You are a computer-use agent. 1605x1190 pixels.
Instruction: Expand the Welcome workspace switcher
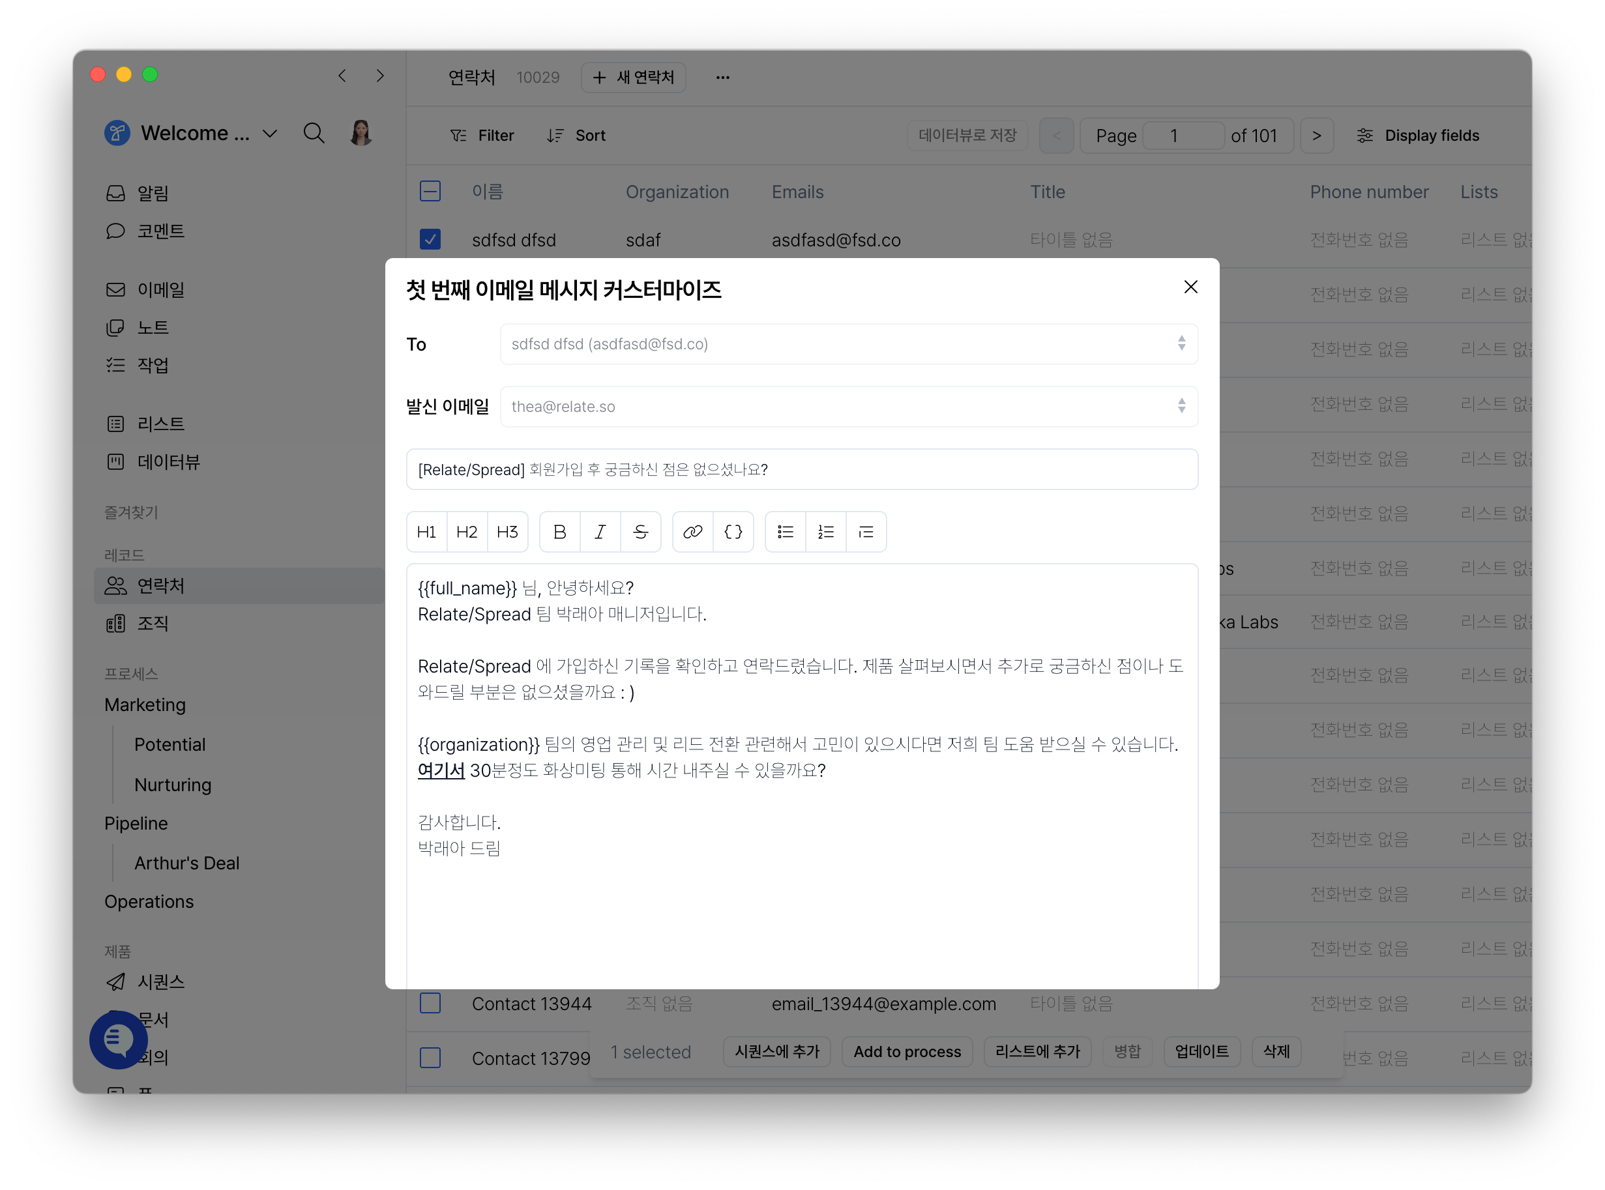coord(191,133)
